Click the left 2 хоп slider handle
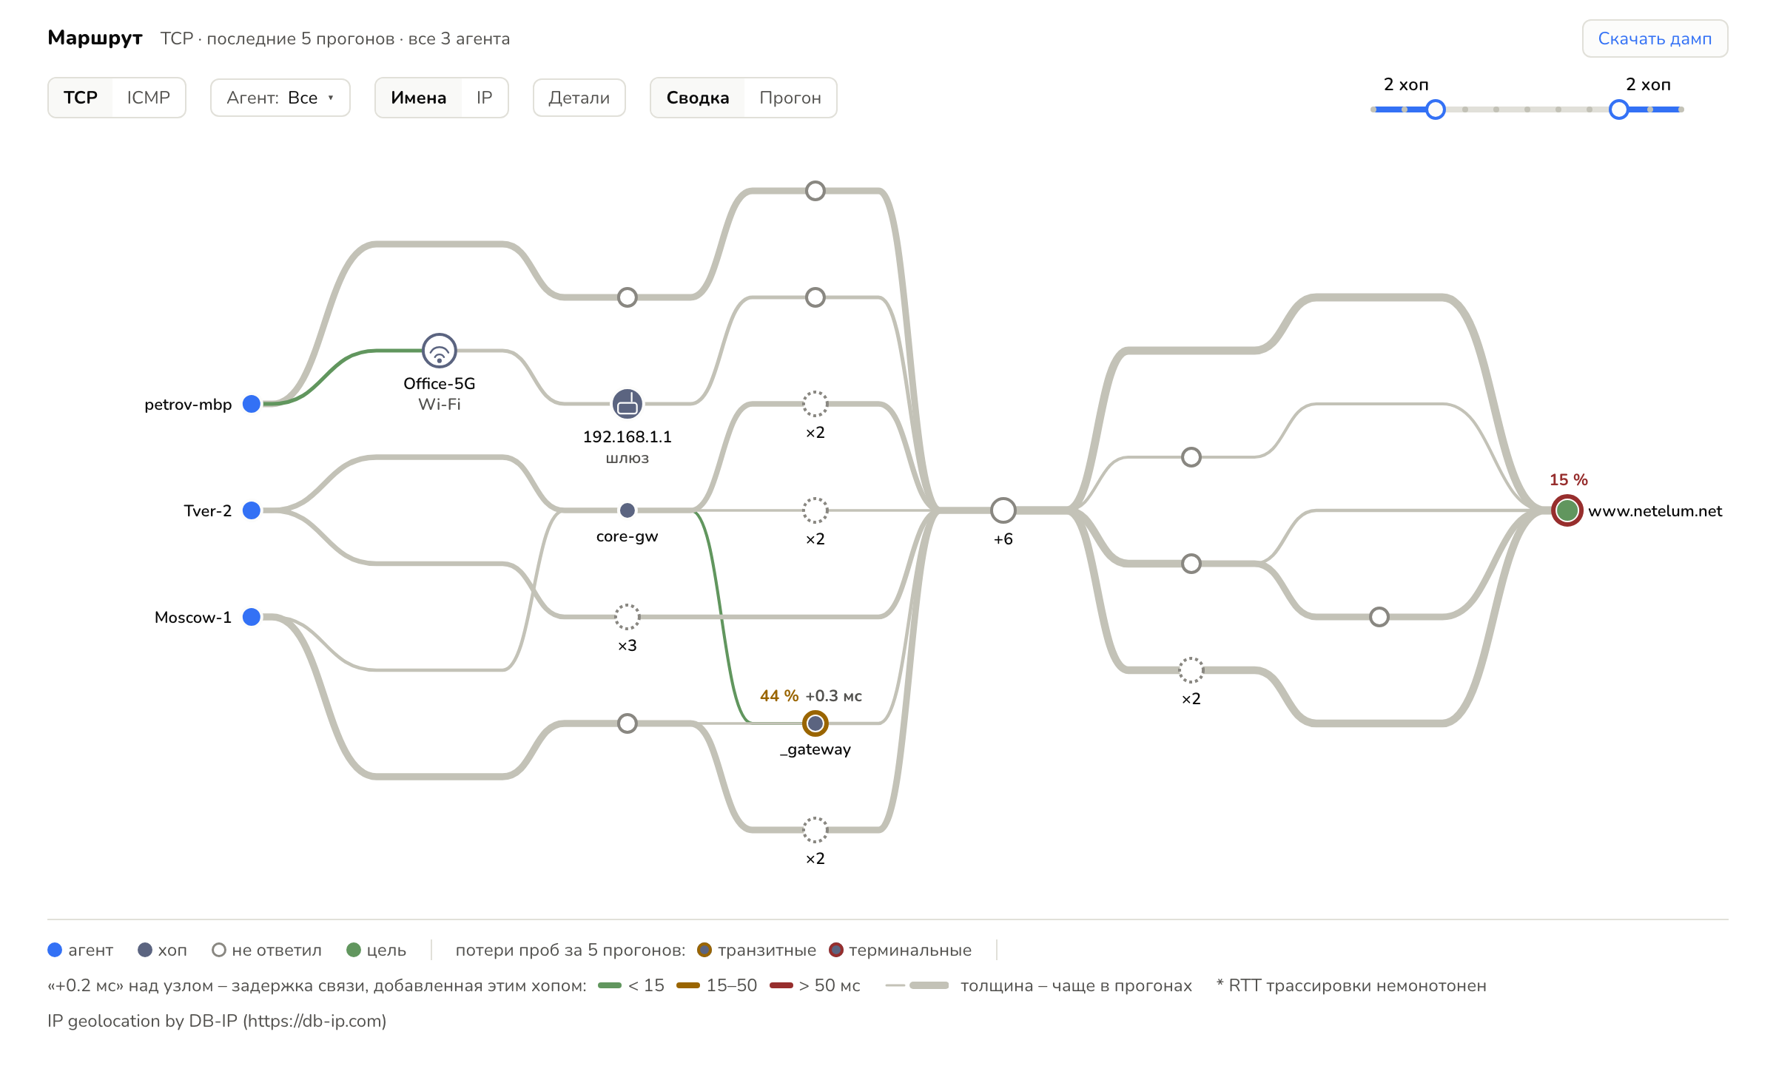Viewport: 1776px width, 1080px height. click(1436, 109)
